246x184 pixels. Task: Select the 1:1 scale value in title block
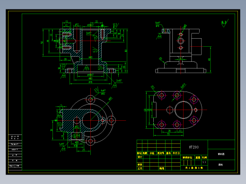tap(204, 162)
